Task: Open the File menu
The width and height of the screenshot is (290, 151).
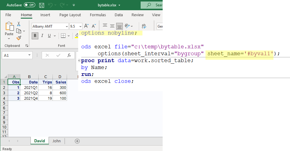Action: [8, 15]
